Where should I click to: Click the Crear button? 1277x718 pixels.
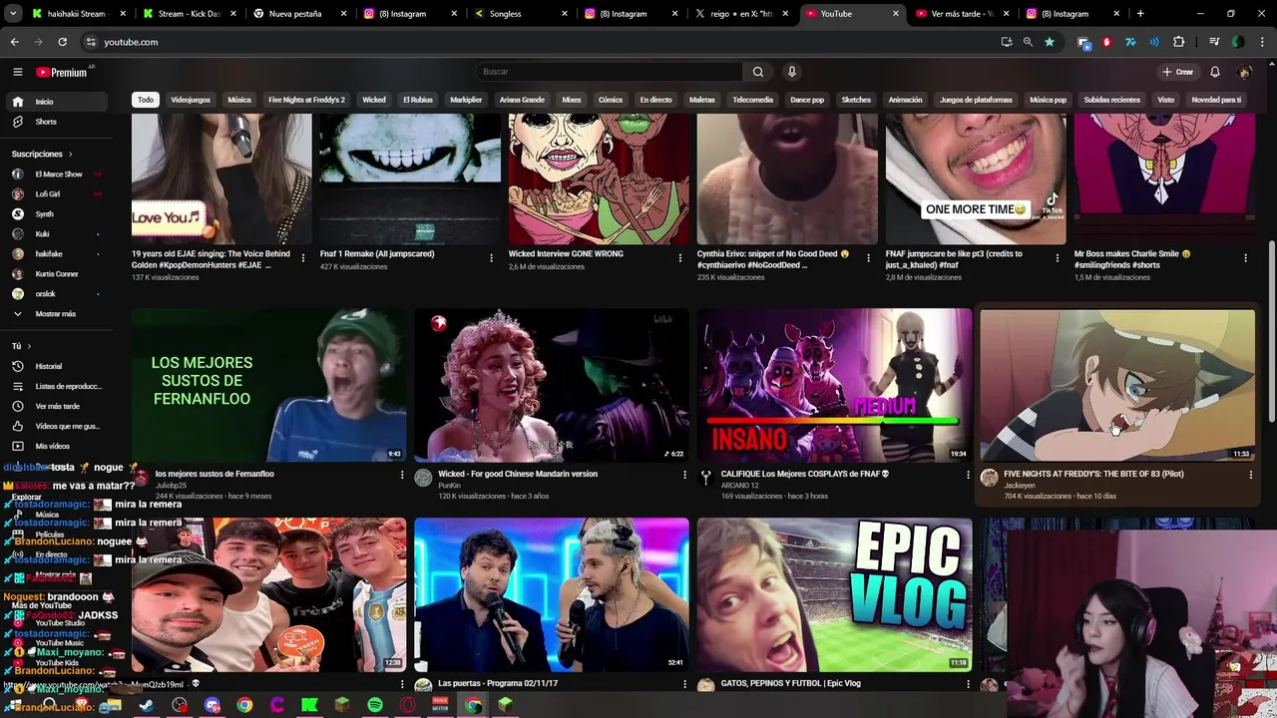pos(1177,72)
